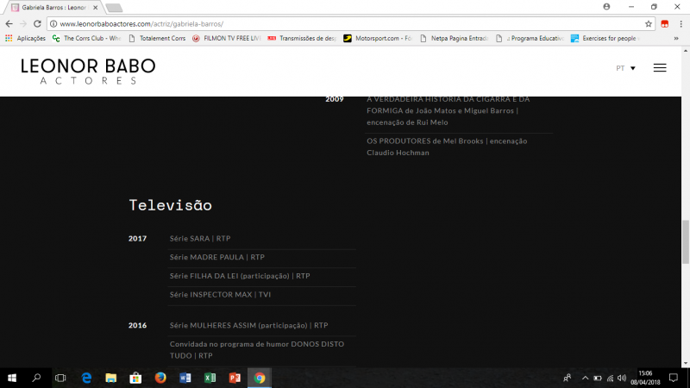This screenshot has width=690, height=388.
Task: Open Excel from the taskbar
Action: pyautogui.click(x=210, y=378)
